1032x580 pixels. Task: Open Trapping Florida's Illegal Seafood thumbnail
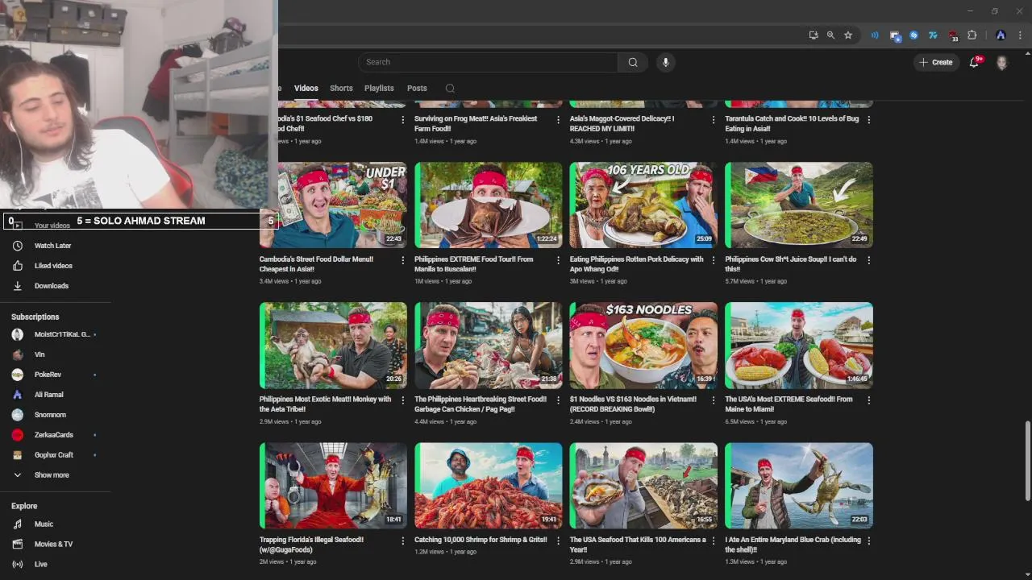coord(333,485)
